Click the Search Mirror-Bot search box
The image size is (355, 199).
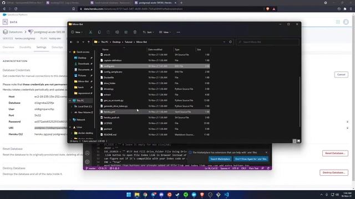coord(267,42)
